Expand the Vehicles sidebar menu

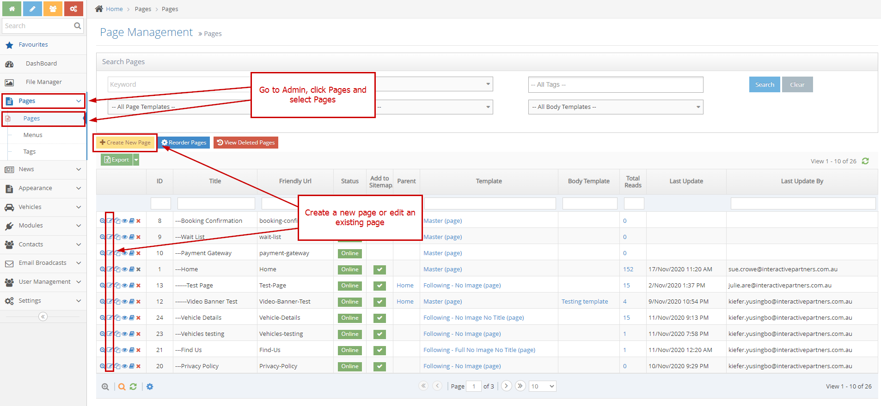tap(43, 207)
